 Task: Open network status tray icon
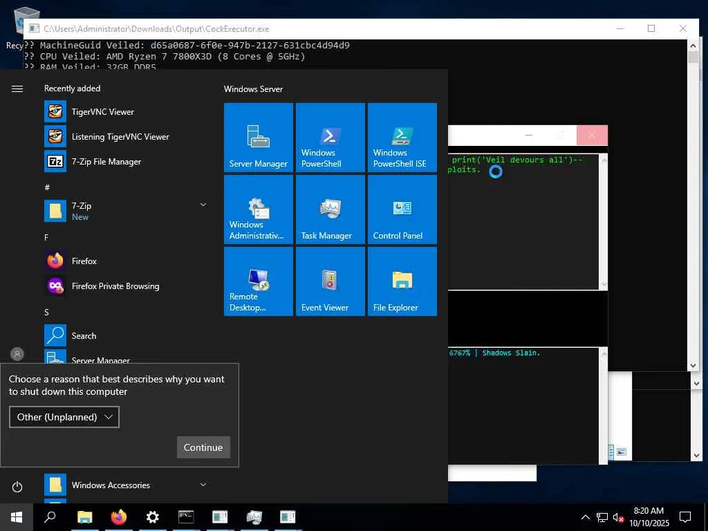(x=602, y=517)
